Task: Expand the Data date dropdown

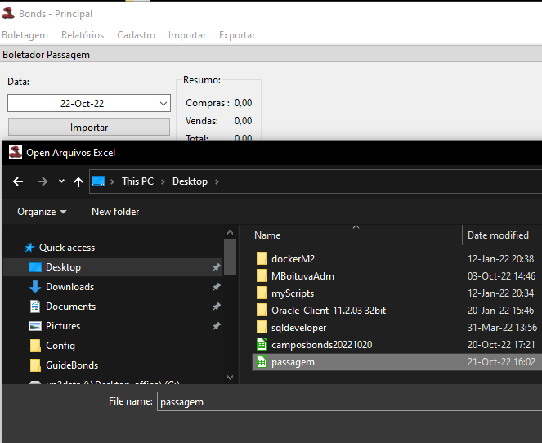Action: 163,104
